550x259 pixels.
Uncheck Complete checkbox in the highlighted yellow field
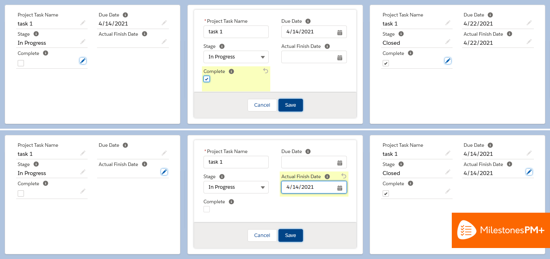207,79
